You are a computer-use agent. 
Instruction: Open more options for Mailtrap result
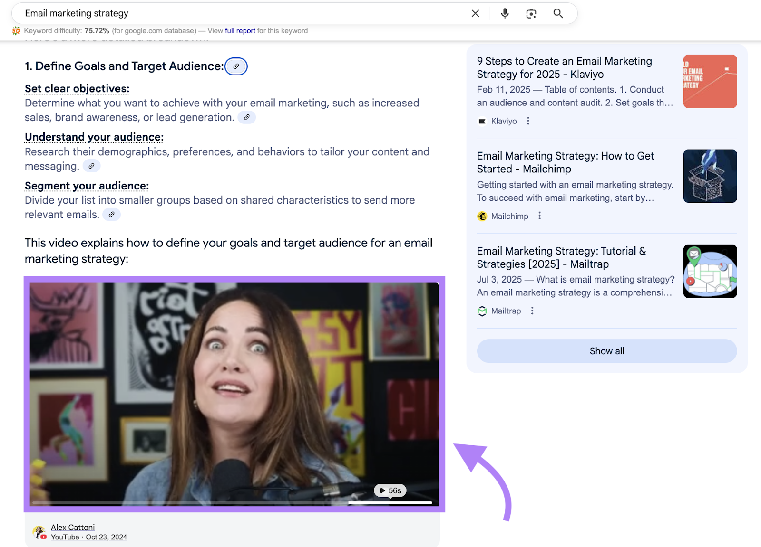pos(532,311)
